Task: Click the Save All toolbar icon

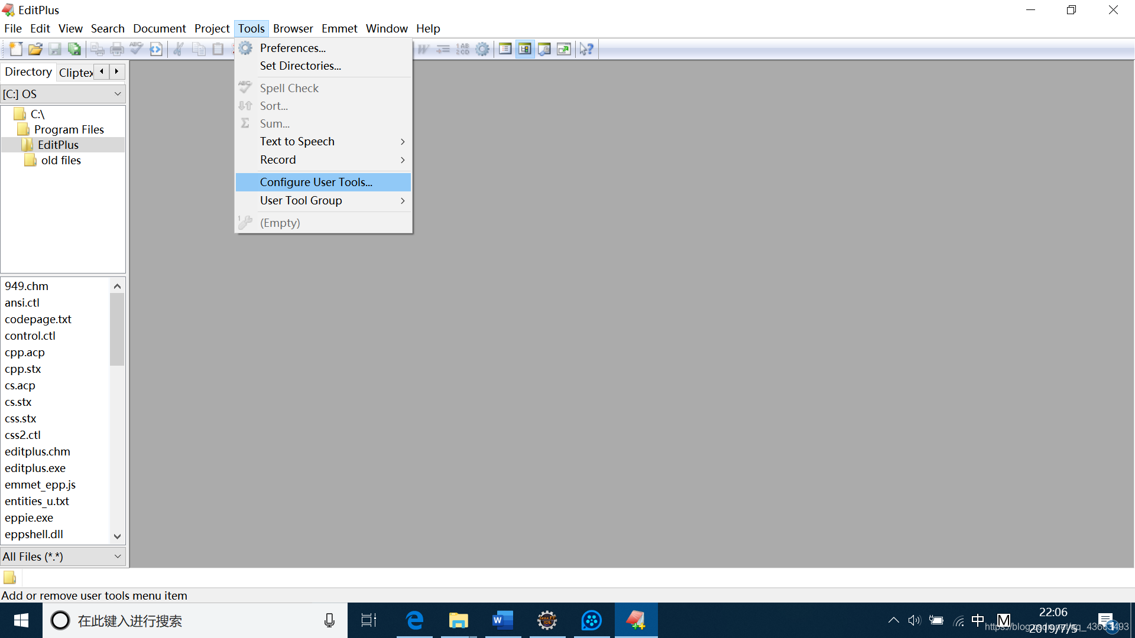Action: click(74, 49)
